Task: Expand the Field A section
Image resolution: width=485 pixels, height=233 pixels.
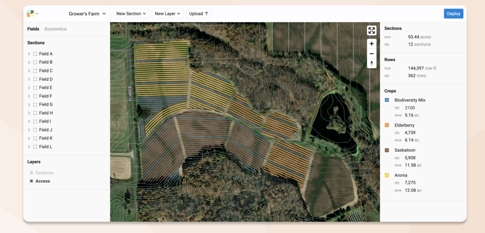Action: tap(29, 54)
